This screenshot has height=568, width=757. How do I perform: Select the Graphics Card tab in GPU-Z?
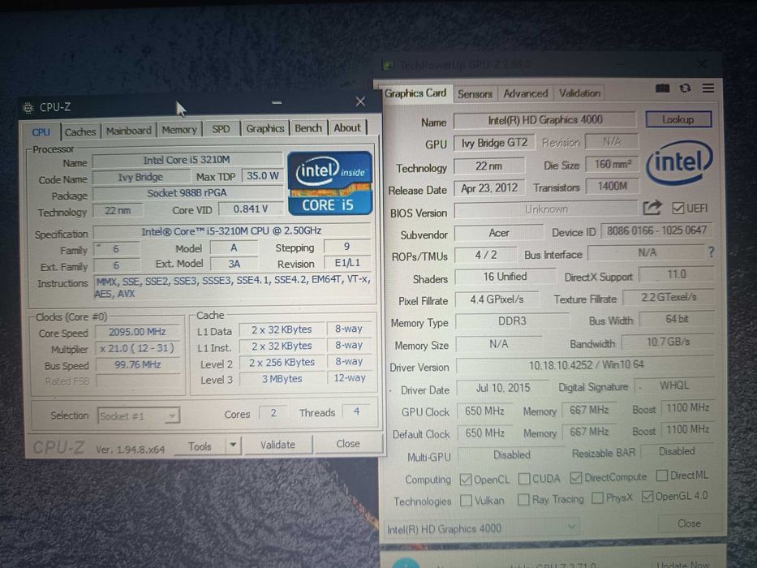coord(415,93)
